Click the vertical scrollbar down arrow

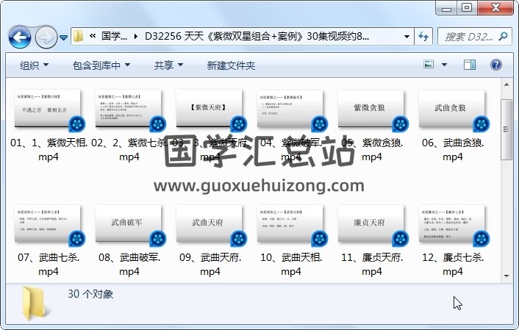coord(507,276)
